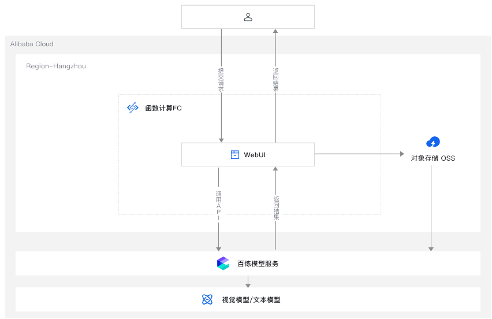Click the atom icon beside 视觉模型/文本模型
Image resolution: width=492 pixels, height=319 pixels.
207,299
